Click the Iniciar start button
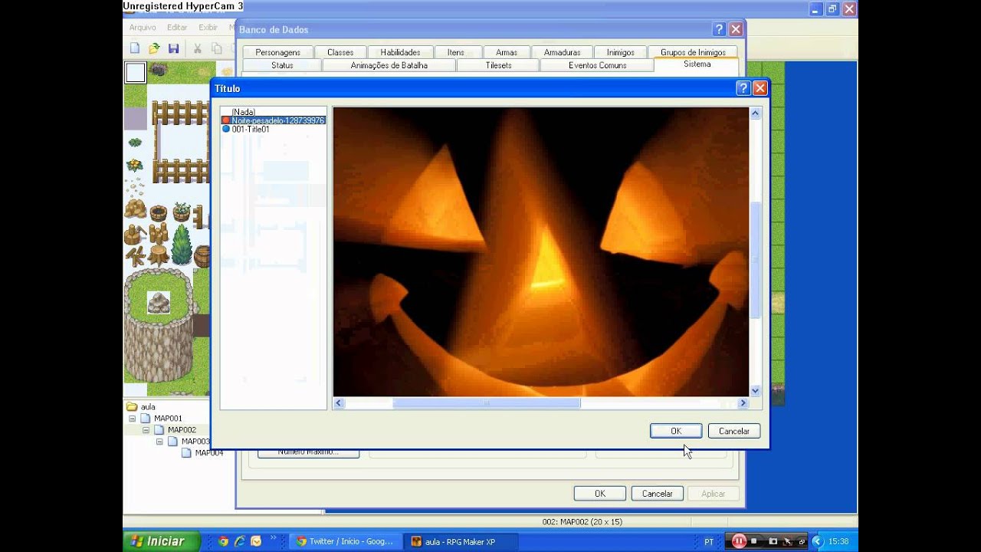Image resolution: width=981 pixels, height=552 pixels. coord(162,541)
